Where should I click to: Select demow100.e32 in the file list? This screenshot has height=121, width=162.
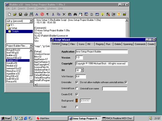tap(14, 58)
